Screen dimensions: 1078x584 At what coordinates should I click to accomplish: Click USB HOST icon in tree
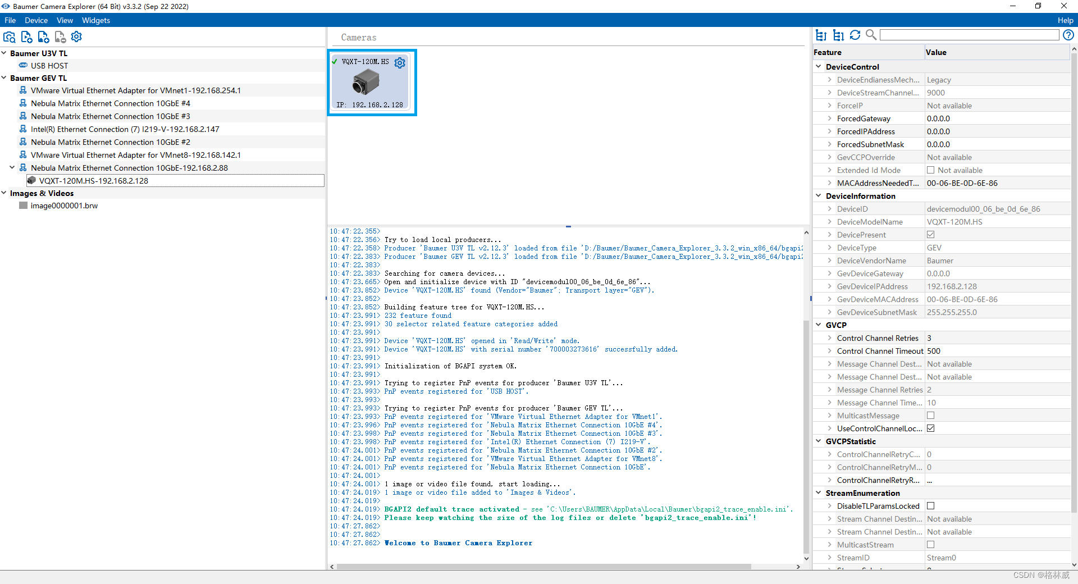pyautogui.click(x=23, y=65)
